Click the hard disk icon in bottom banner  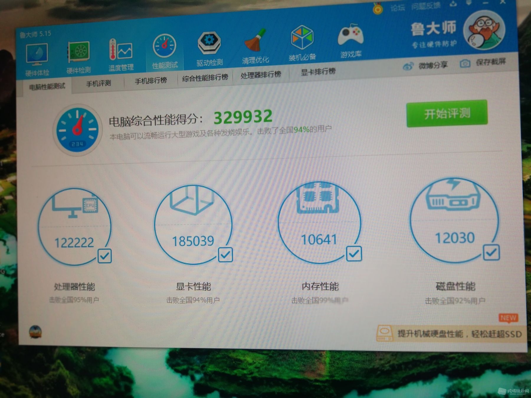point(384,333)
